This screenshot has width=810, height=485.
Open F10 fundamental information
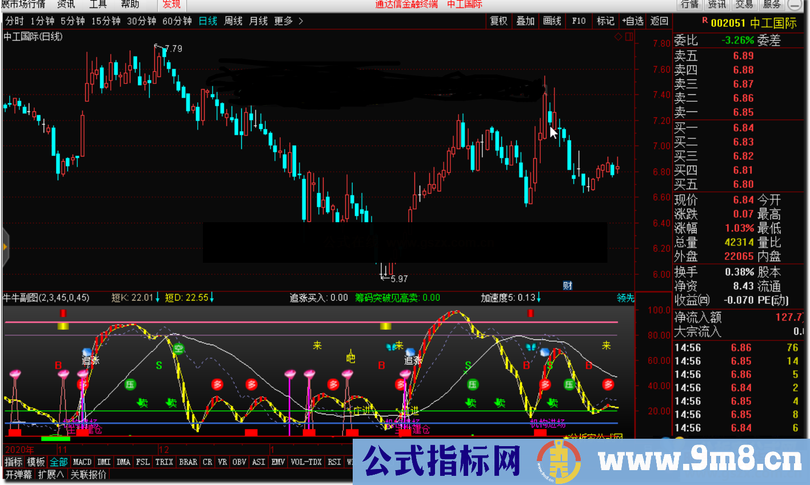pos(578,21)
